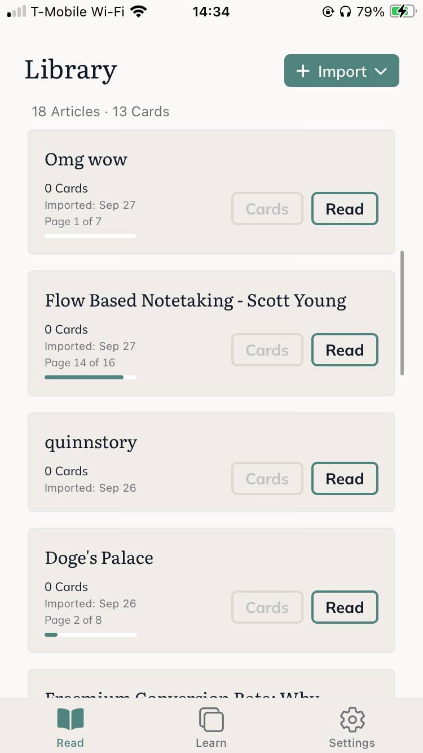Read the Doge's Palace article

tap(345, 607)
